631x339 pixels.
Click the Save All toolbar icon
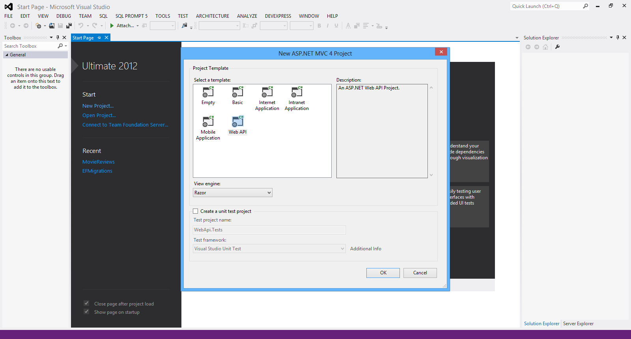tap(69, 26)
